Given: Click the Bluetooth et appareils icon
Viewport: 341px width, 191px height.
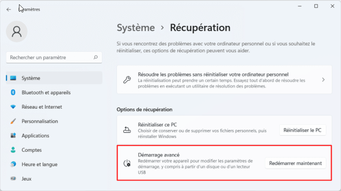Looking at the screenshot, I should tap(13, 92).
